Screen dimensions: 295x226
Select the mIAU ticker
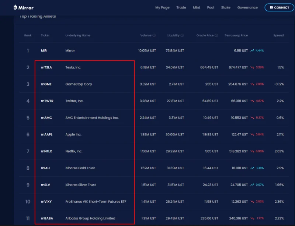45,168
